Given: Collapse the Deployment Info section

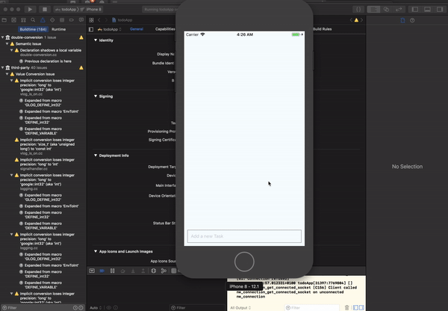Looking at the screenshot, I should click(x=96, y=155).
